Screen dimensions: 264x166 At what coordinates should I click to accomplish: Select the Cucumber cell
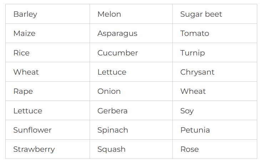coord(118,53)
